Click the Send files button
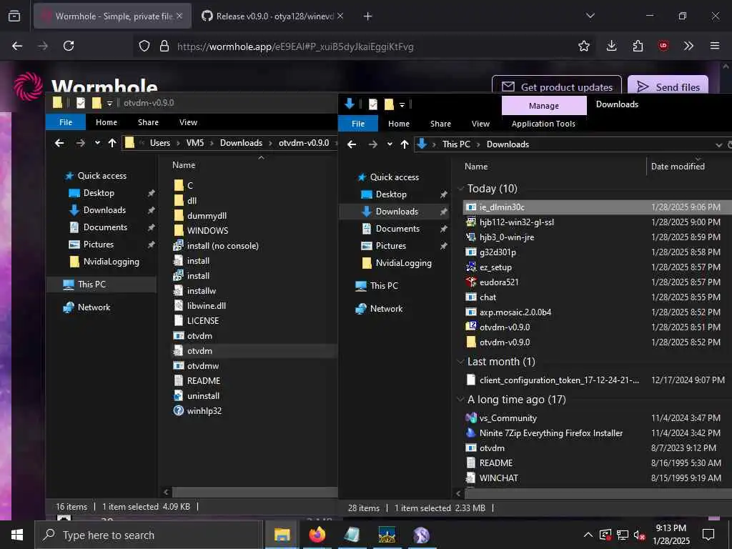The width and height of the screenshot is (732, 549). point(668,86)
